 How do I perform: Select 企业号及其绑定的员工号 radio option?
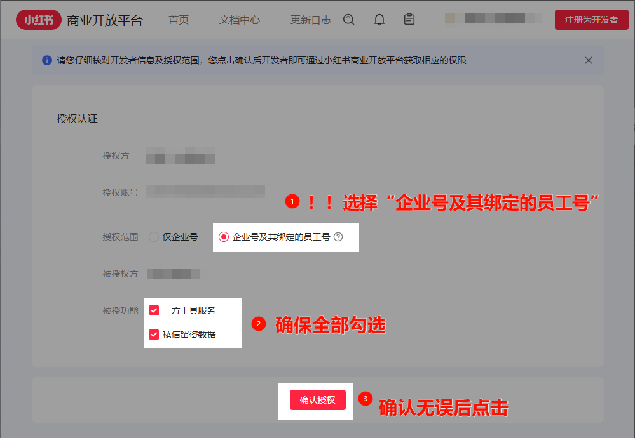coord(224,237)
